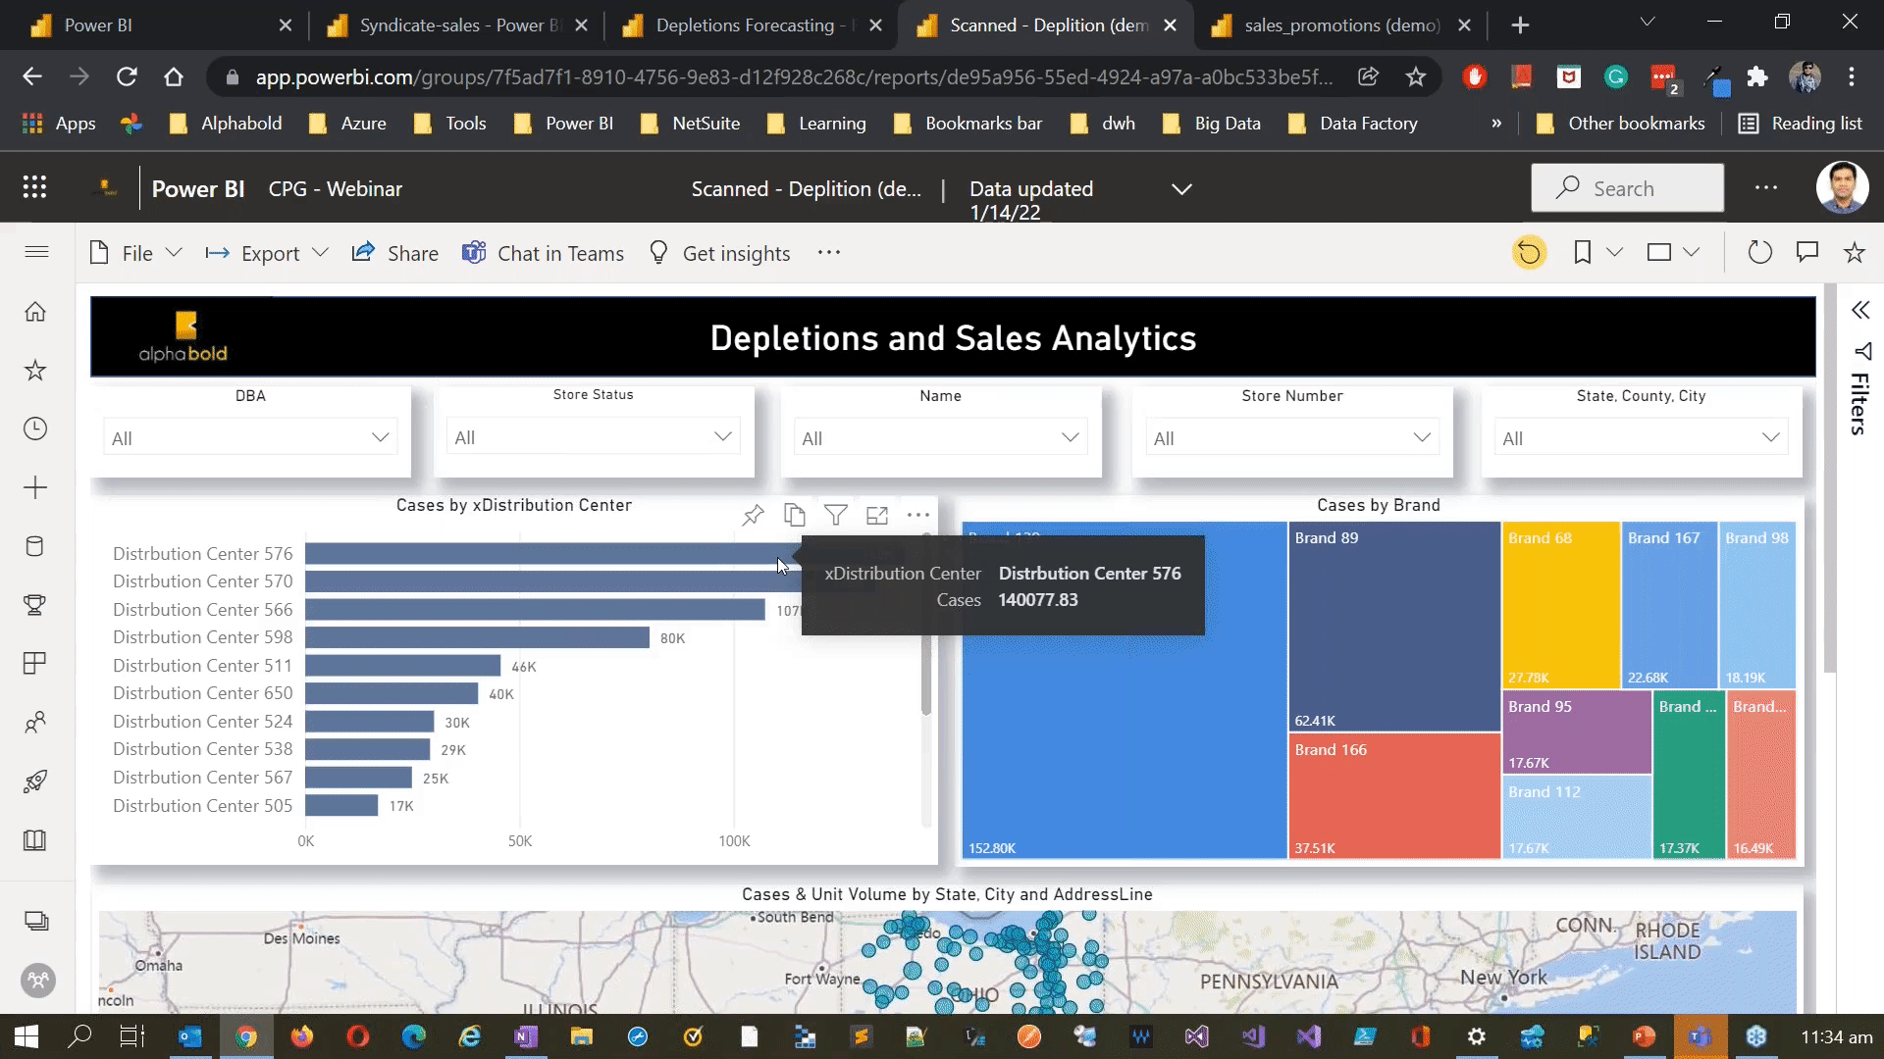Open the File menu
The image size is (1884, 1059).
click(135, 253)
